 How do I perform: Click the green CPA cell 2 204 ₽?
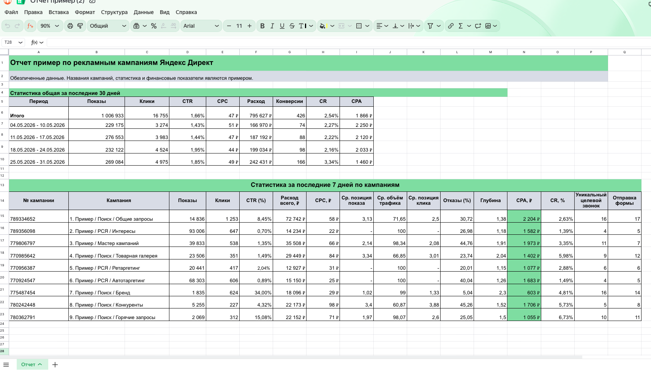(524, 216)
